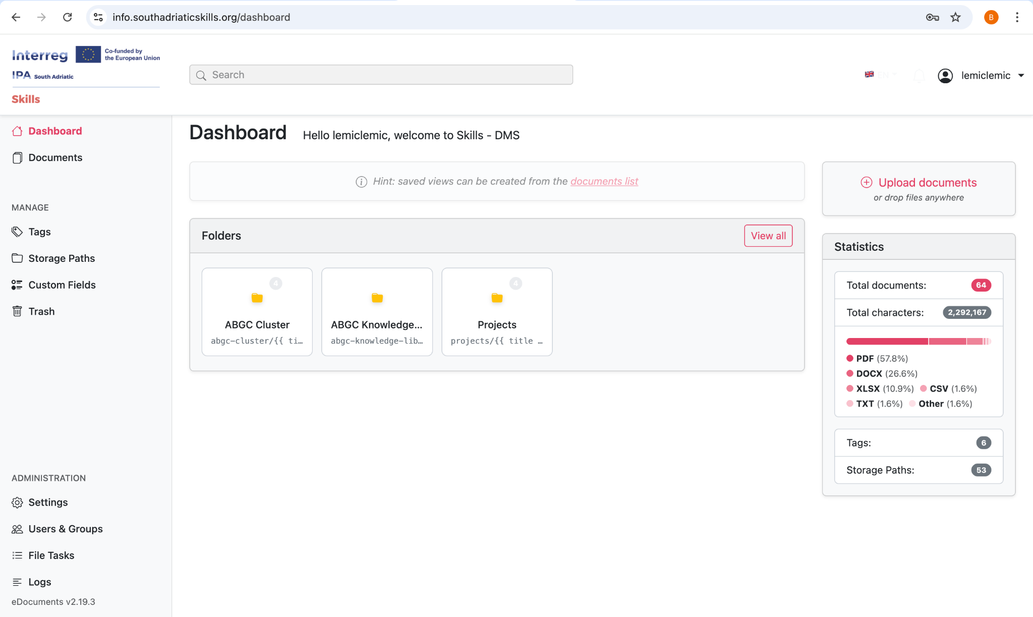1033x617 pixels.
Task: Open the Documents section
Action: tap(55, 157)
